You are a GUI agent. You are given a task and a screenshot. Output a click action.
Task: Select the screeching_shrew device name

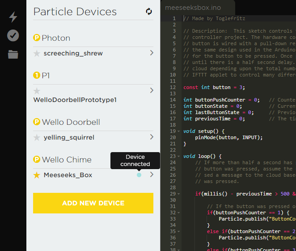(73, 53)
